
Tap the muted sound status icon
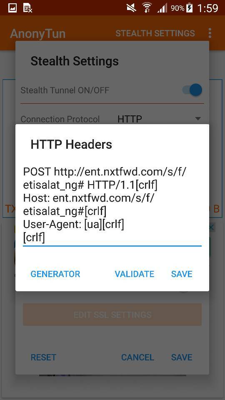(x=132, y=8)
